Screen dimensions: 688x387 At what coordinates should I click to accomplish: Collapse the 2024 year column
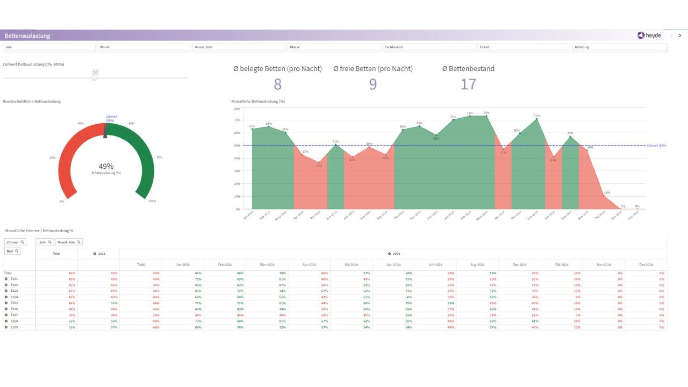(x=389, y=254)
